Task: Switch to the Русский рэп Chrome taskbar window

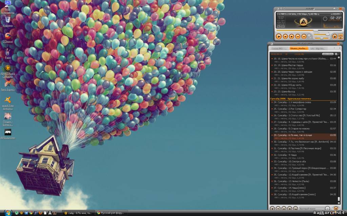Action: [x=111, y=213]
